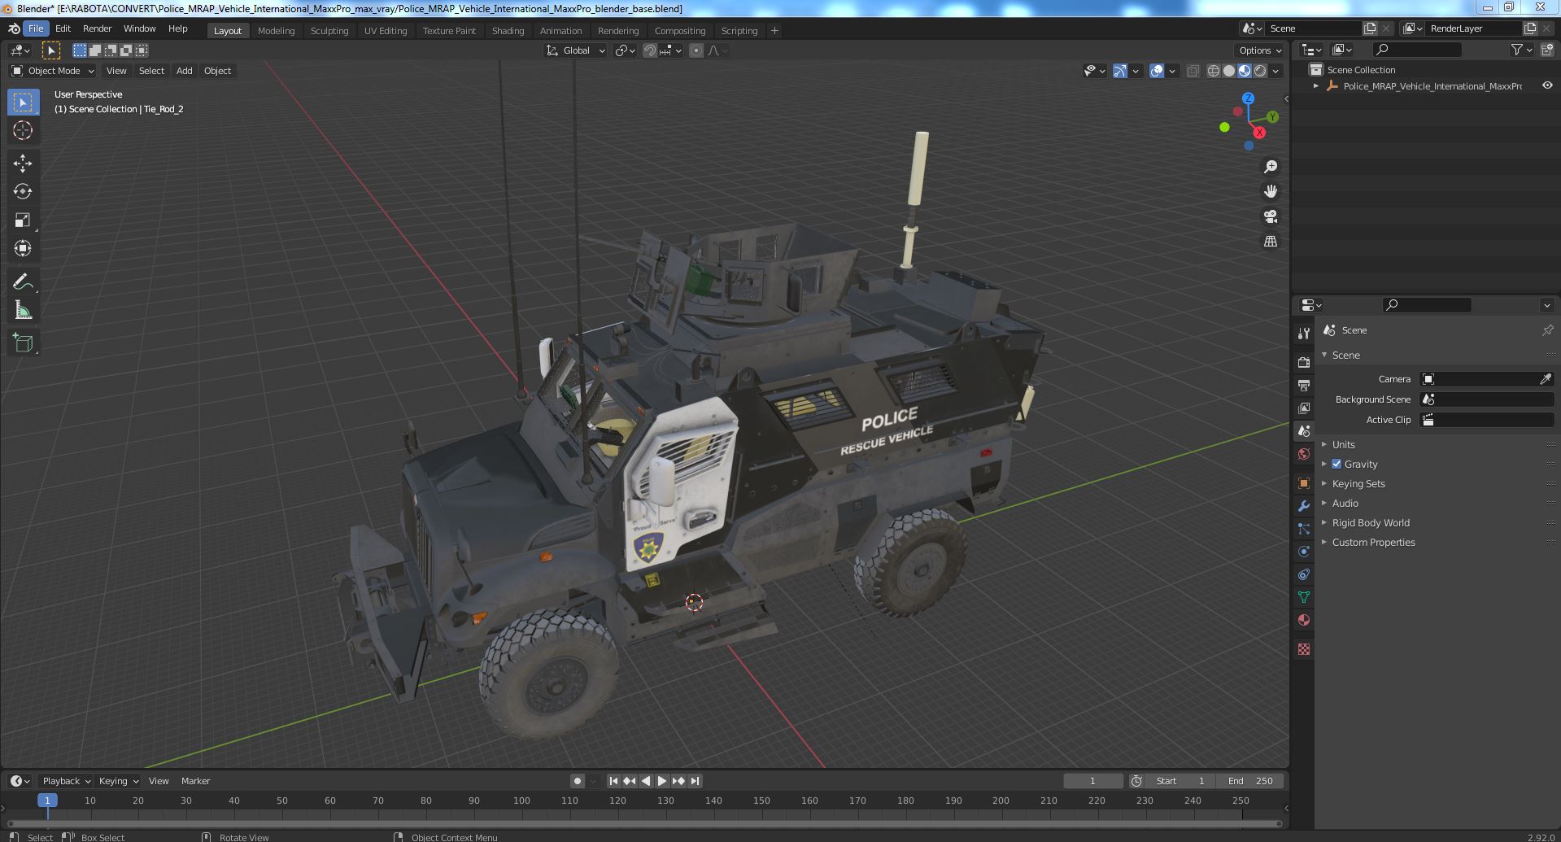Screen dimensions: 1561x842
Task: Click the zoom view magnifier icon
Action: [1271, 167]
